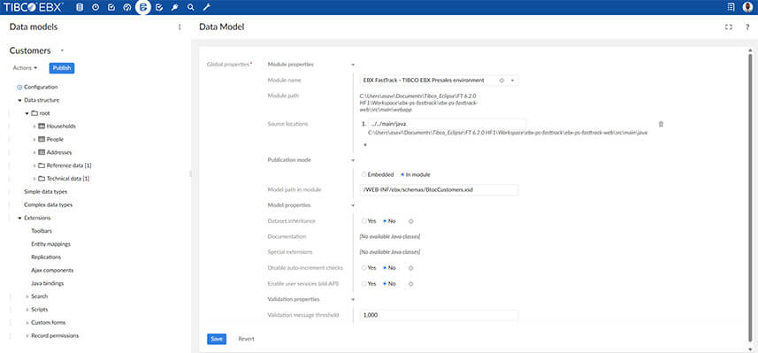Click the gear icon beside Module name

point(502,81)
